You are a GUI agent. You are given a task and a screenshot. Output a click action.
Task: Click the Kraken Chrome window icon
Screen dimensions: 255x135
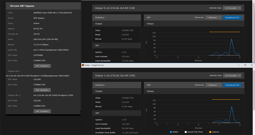[x=83, y=65]
